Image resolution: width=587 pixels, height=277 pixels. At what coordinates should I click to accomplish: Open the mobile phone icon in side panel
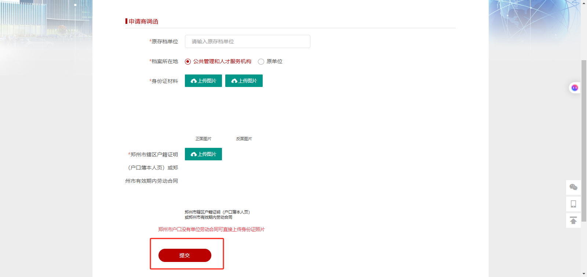[x=573, y=204]
